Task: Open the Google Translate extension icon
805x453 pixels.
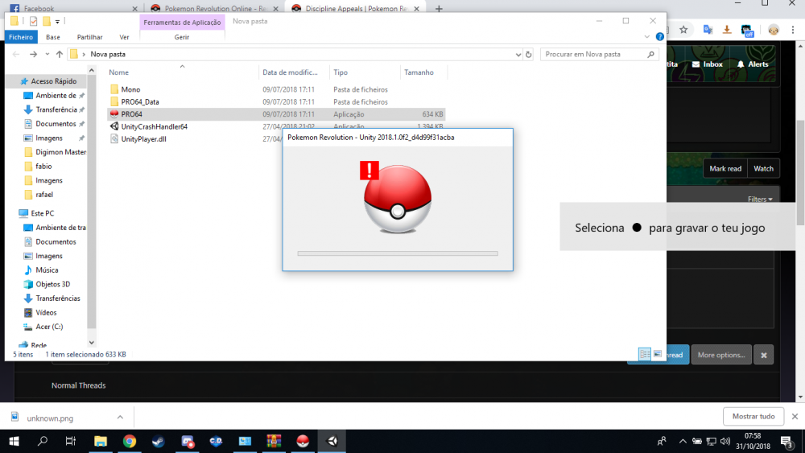Action: point(708,30)
